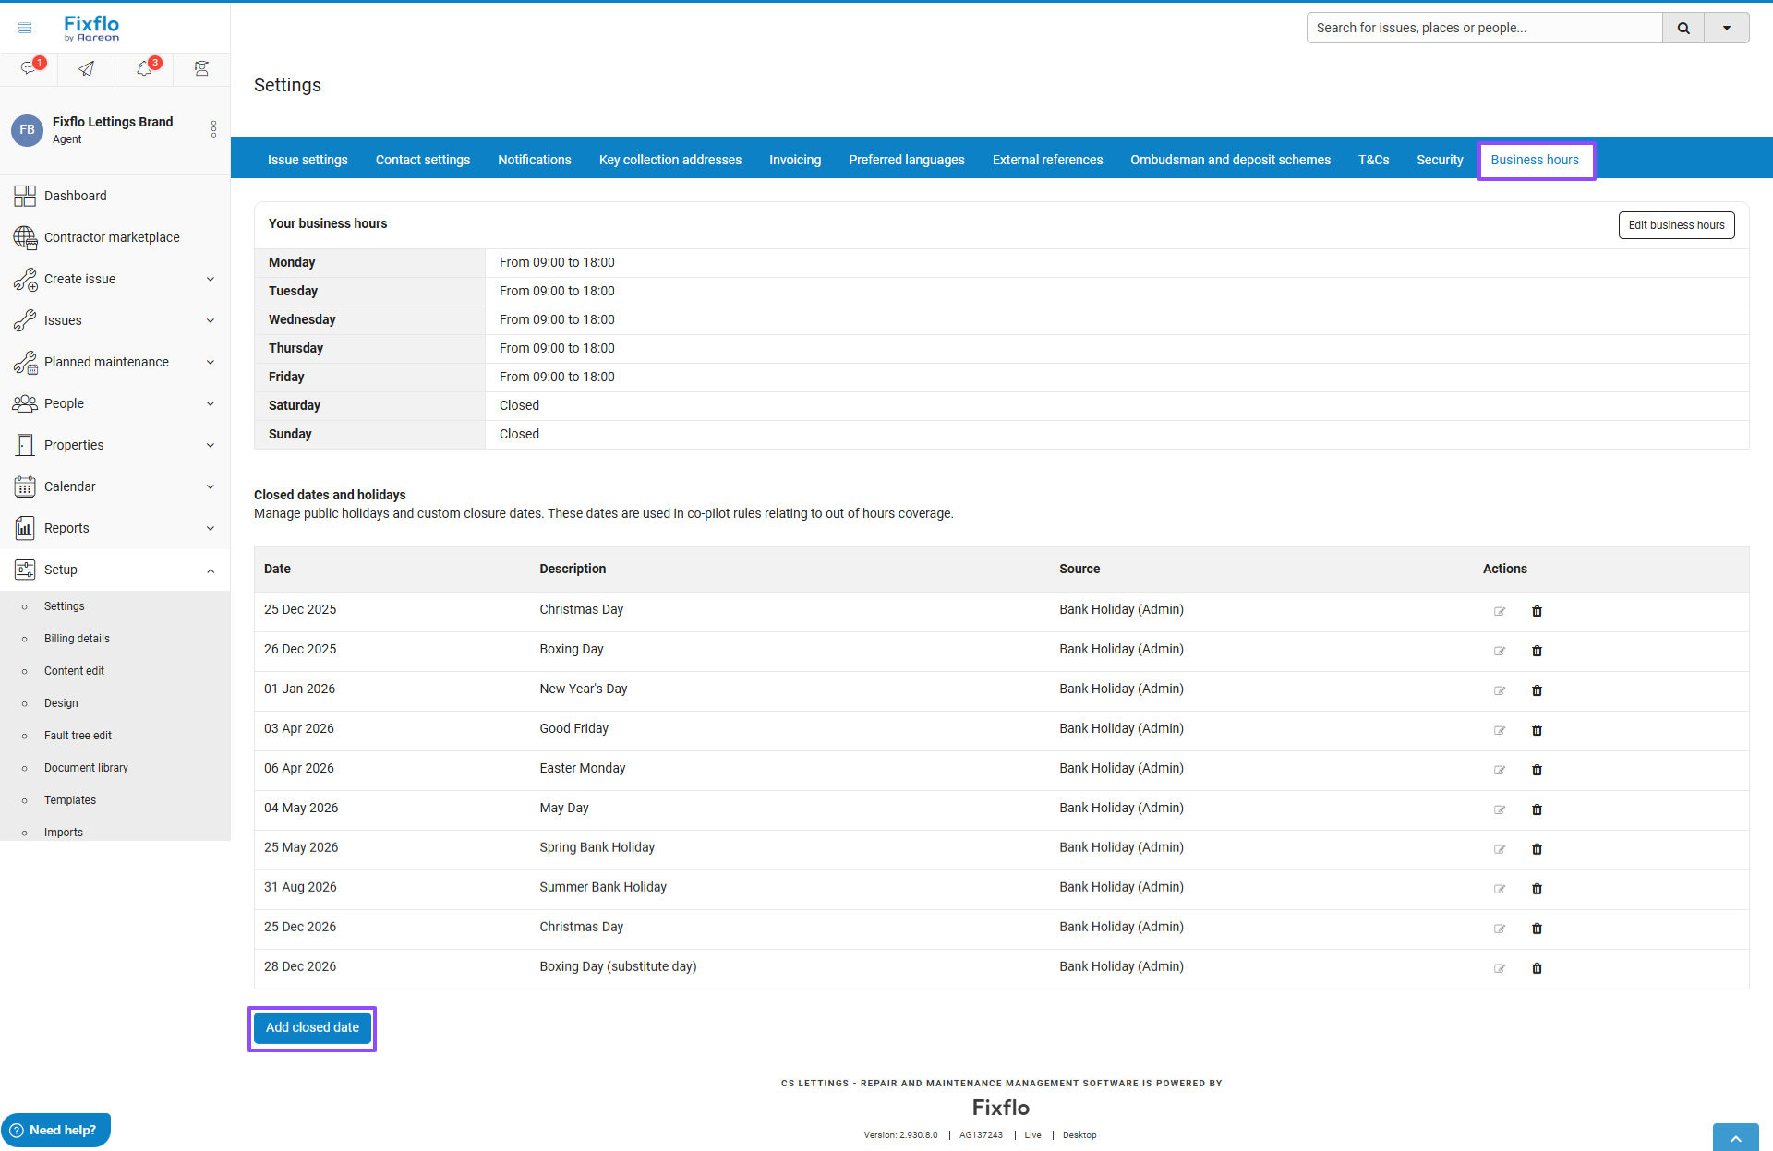Screen dimensions: 1773x1151
Task: Open the notifications bell icon
Action: [144, 68]
